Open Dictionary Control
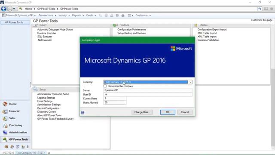Screen dimensions: 275x155 (x=47, y=112)
